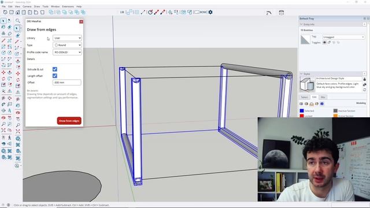Click the database cylinder icon in toolbar
370x208 pixels.
(x=282, y=13)
